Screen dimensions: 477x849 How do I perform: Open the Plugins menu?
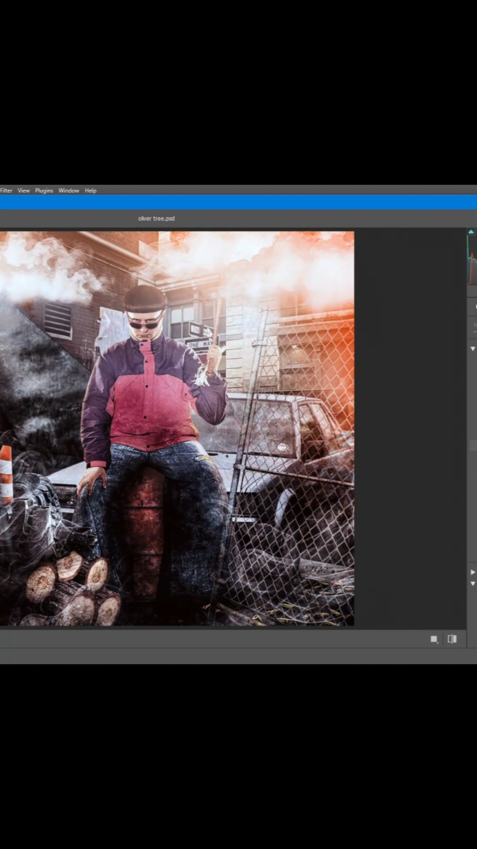(x=44, y=190)
